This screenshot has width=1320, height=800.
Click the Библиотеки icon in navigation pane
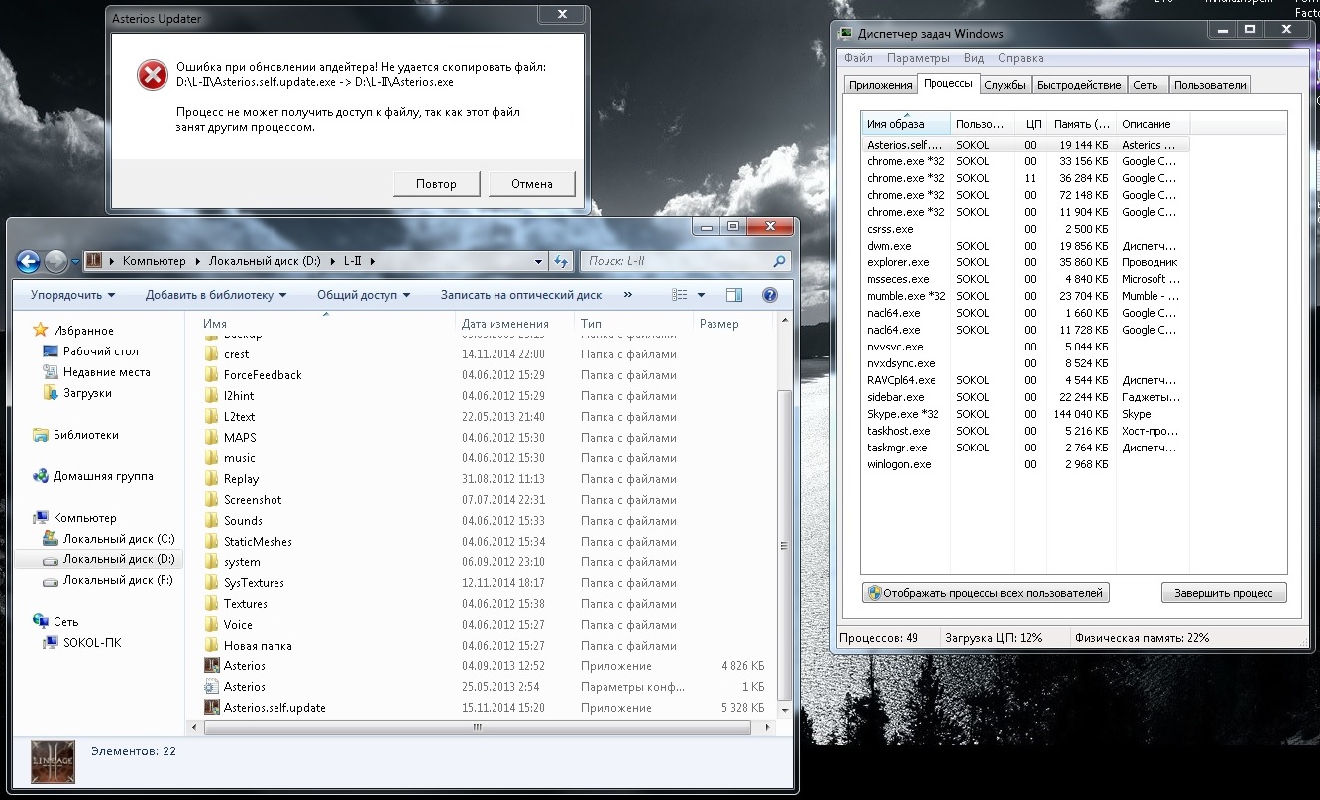pos(40,434)
